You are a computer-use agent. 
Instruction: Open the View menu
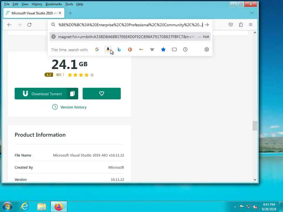25,4
